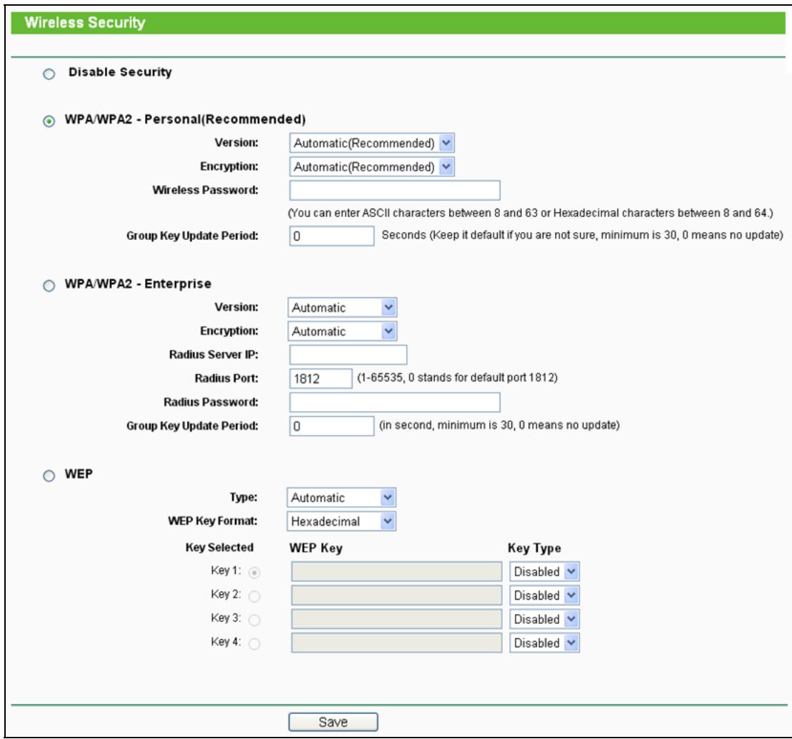The width and height of the screenshot is (792, 739).
Task: Open WEP Key Format dropdown
Action: 341,521
